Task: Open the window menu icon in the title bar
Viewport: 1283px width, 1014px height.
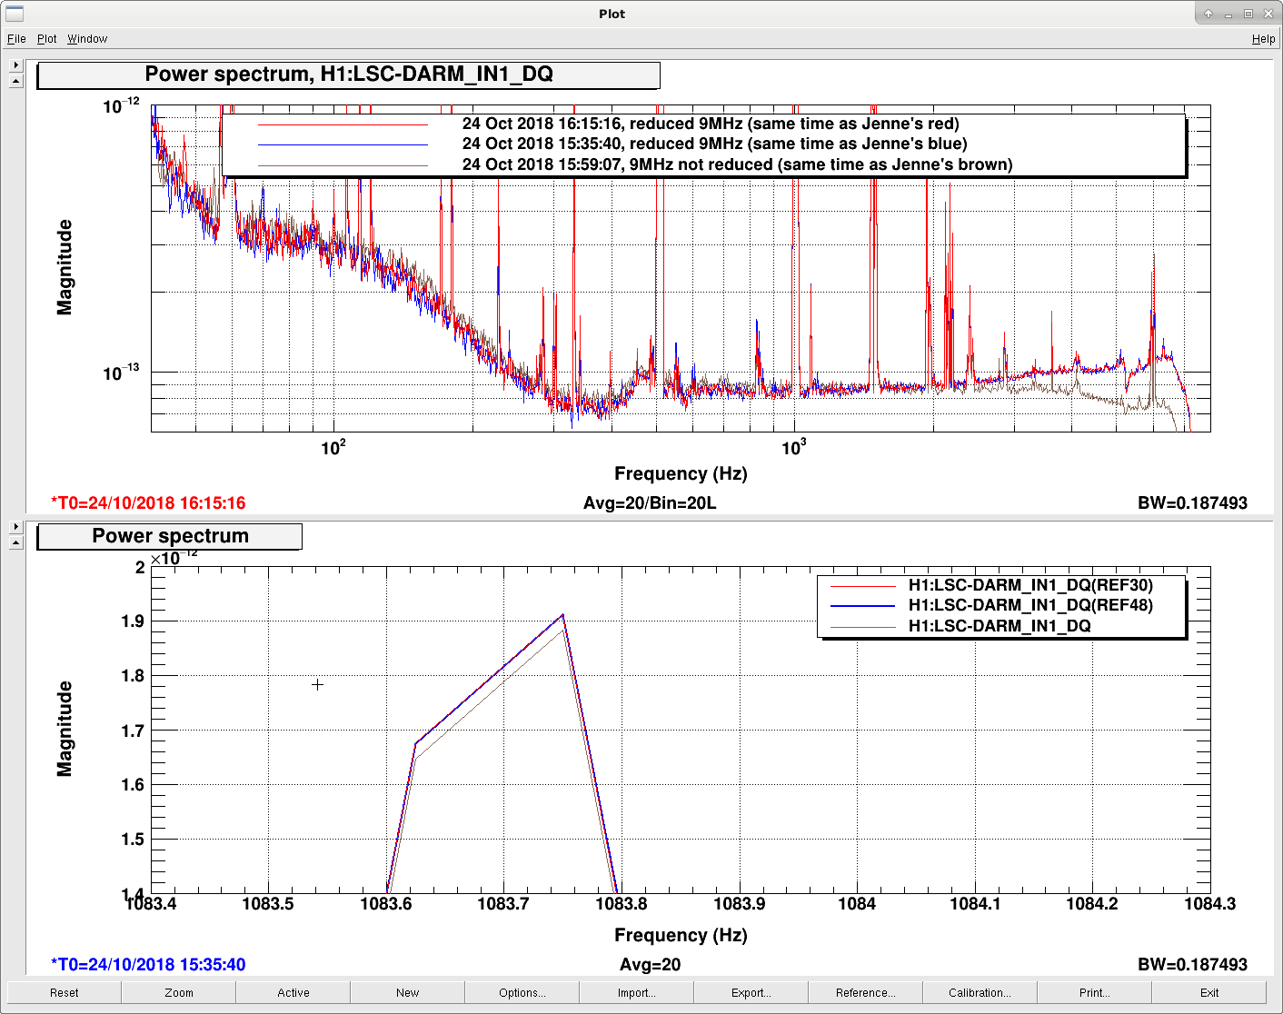Action: [x=15, y=14]
